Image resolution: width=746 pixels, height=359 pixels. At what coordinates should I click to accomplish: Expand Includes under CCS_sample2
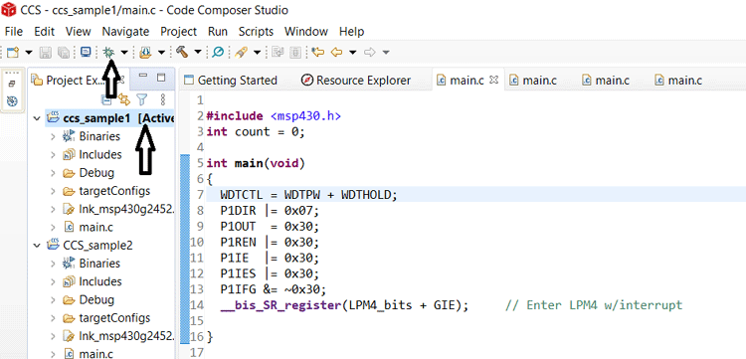point(54,281)
